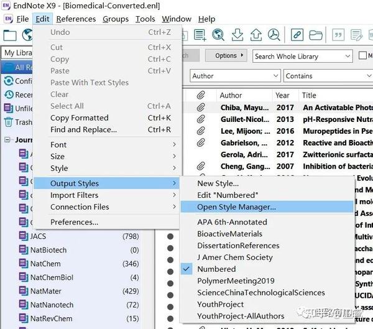The width and height of the screenshot is (373, 329).
Task: Select the Lee, Mijoon 2016 reference
Action: [278, 131]
